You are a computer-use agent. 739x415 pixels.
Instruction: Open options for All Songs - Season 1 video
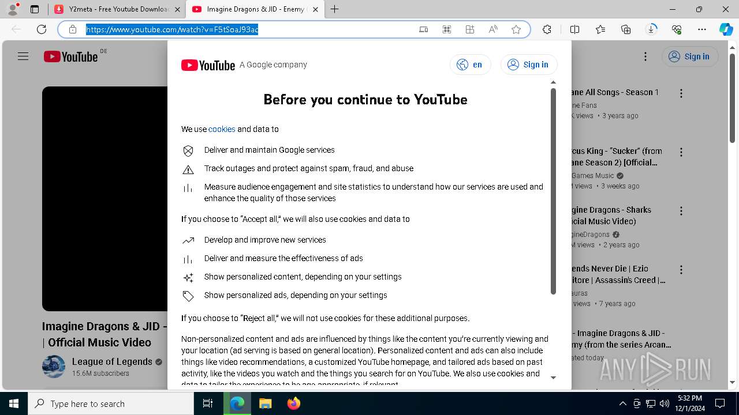pos(681,93)
